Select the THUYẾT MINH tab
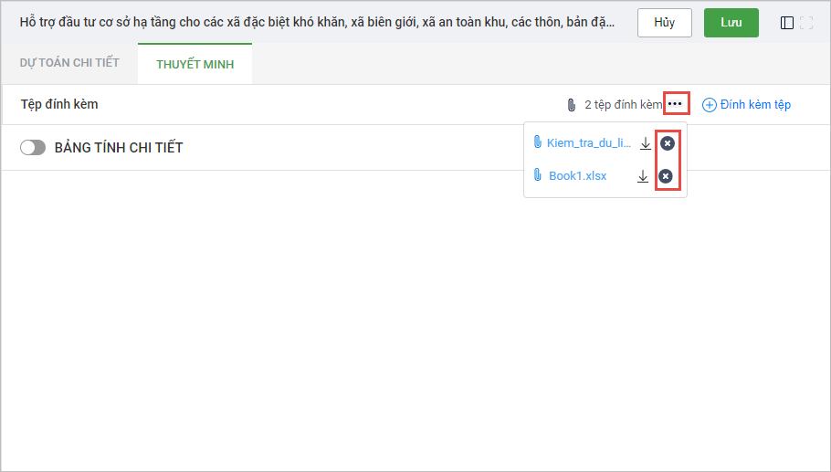831x472 pixels. tap(195, 64)
